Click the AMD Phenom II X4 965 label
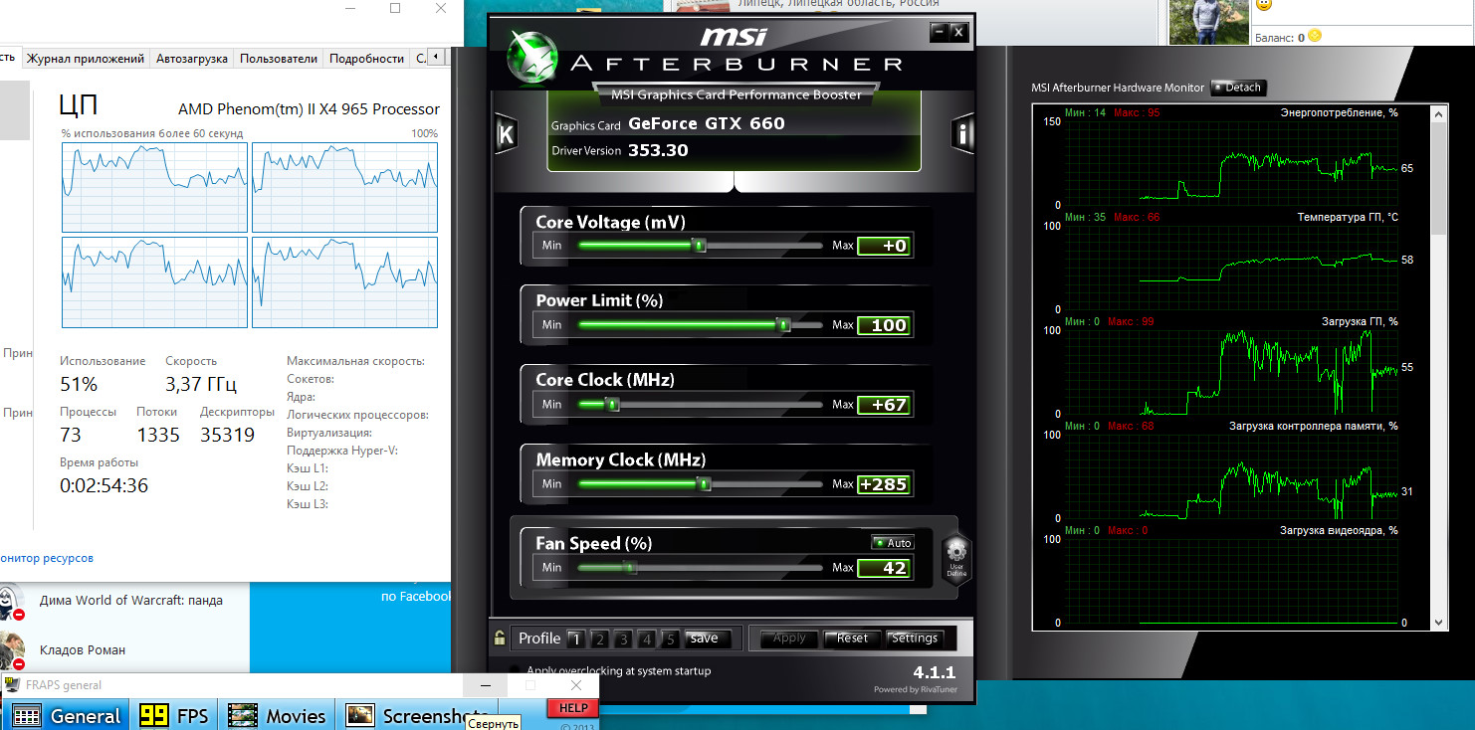The width and height of the screenshot is (1475, 730). click(309, 109)
